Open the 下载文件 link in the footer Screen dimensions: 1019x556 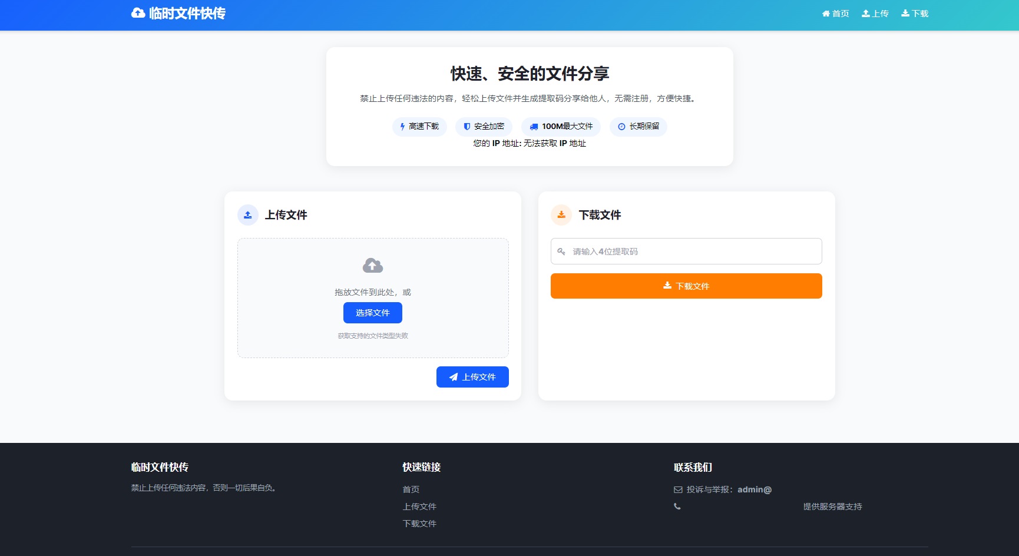[419, 523]
